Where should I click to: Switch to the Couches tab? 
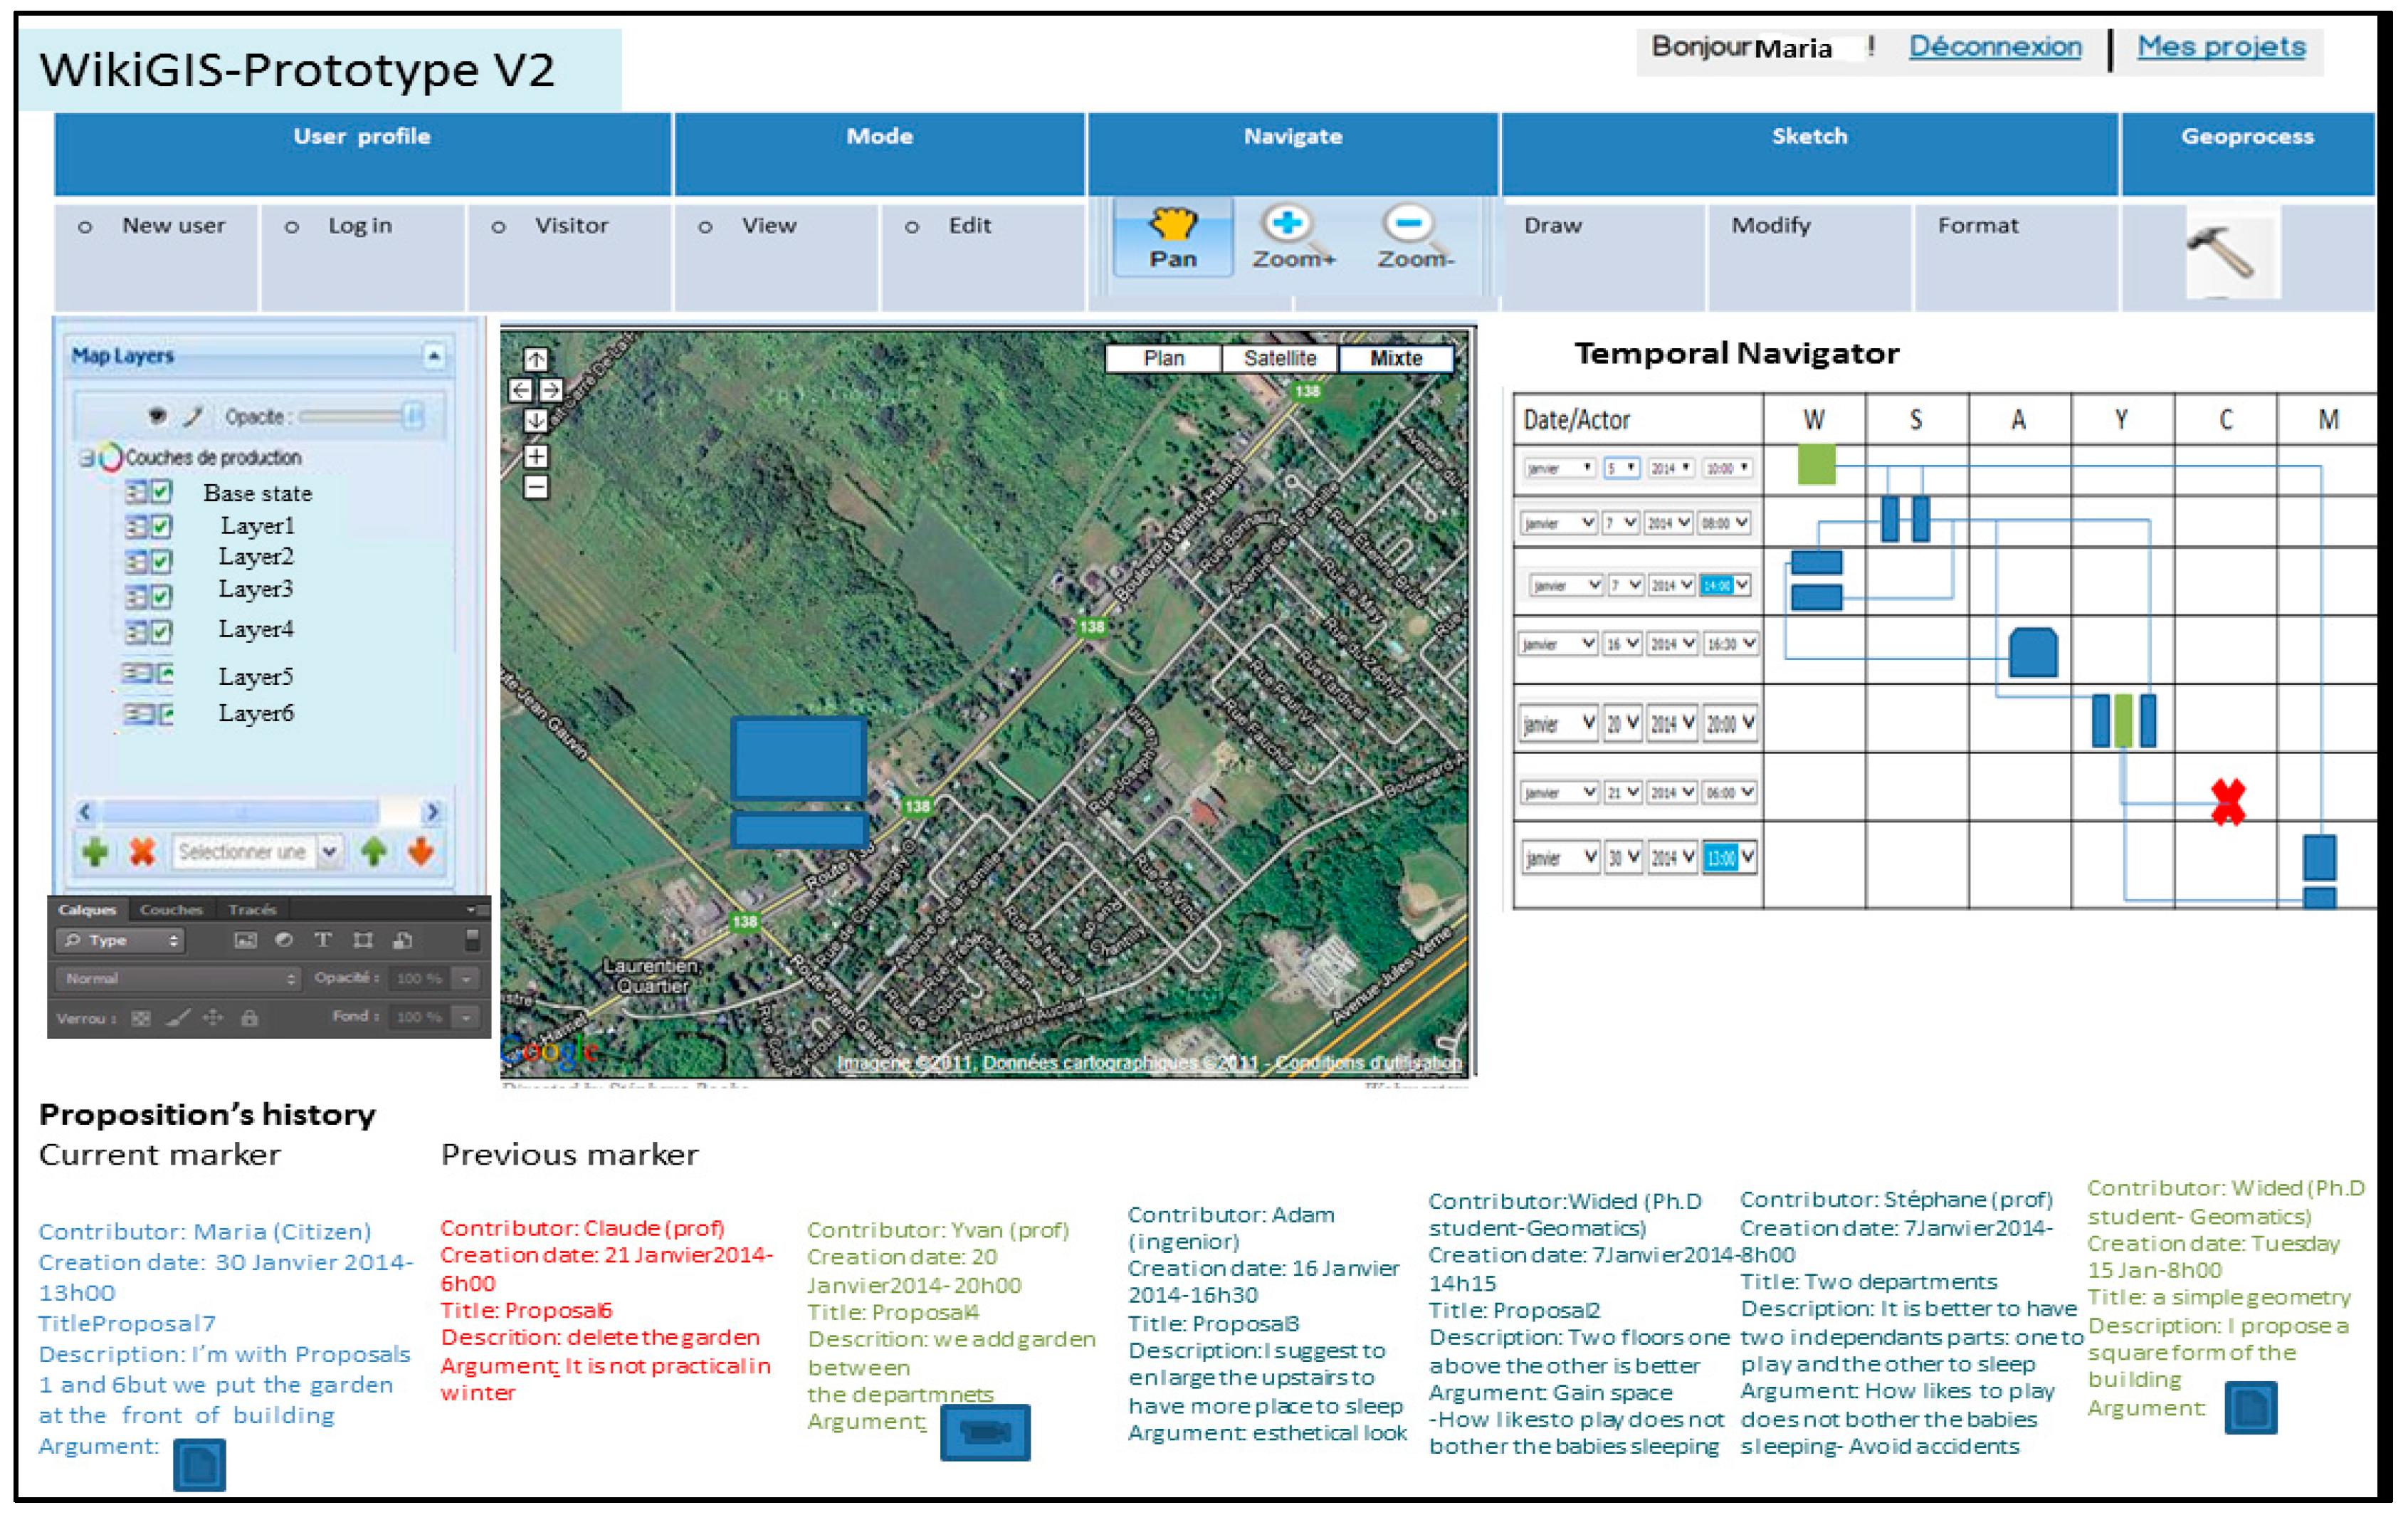(171, 910)
